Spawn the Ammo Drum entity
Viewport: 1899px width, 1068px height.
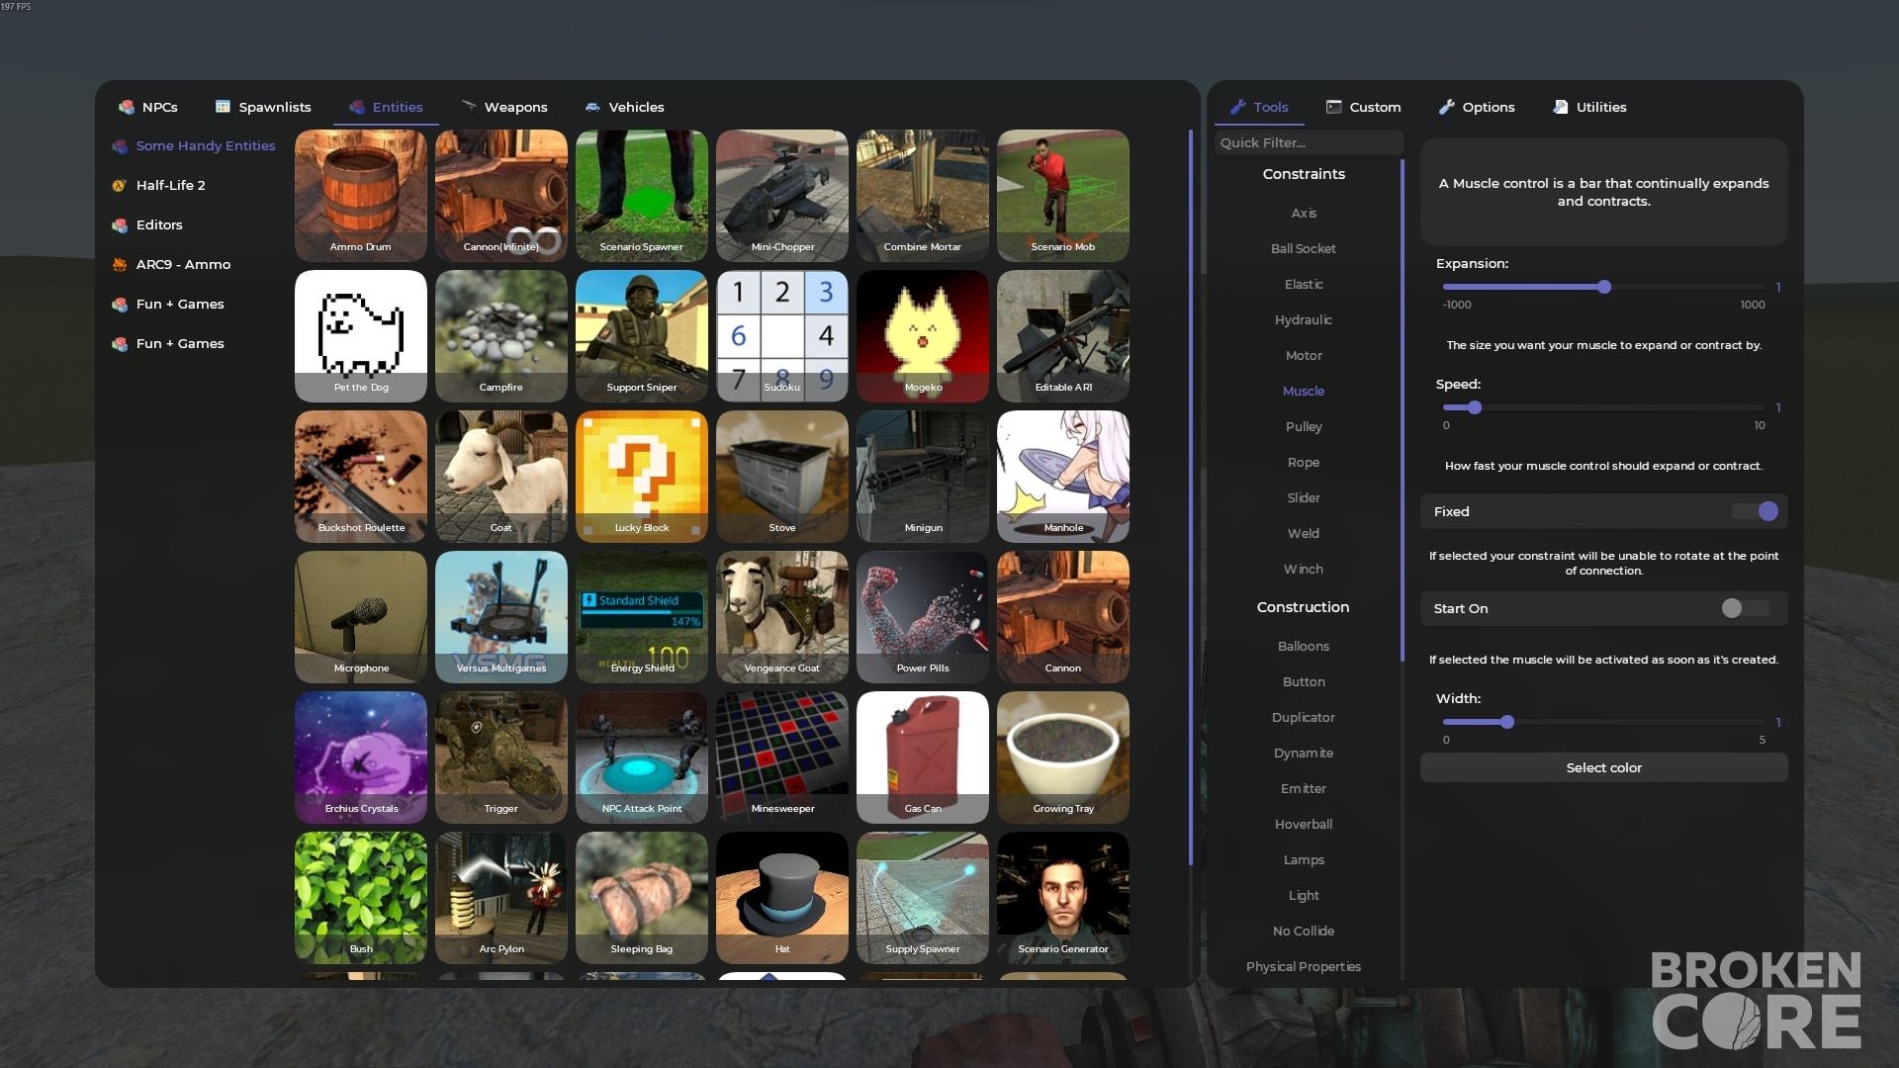[361, 196]
